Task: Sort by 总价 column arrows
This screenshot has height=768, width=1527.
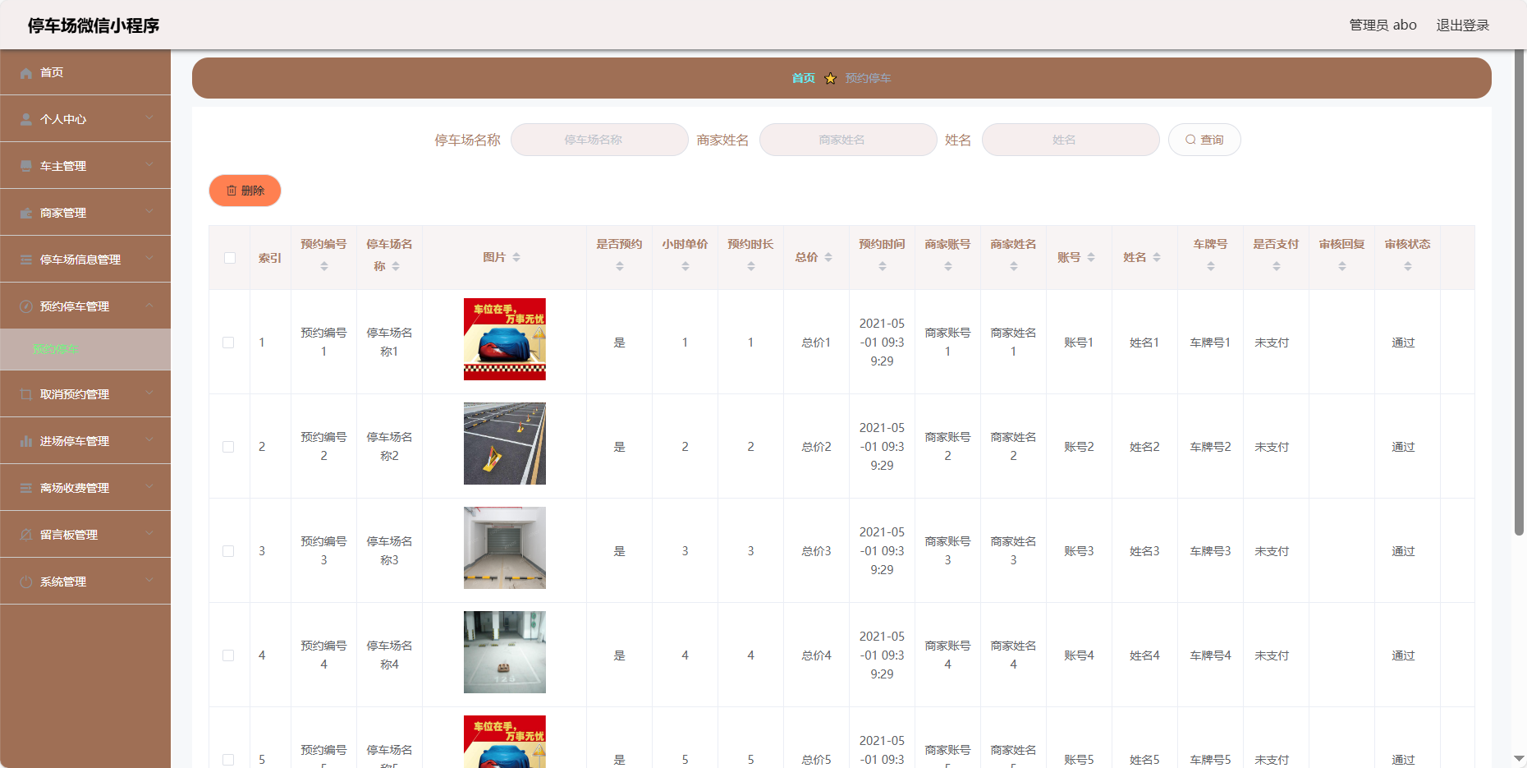Action: click(828, 257)
